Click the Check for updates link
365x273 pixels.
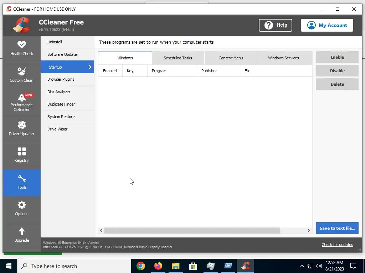(337, 245)
